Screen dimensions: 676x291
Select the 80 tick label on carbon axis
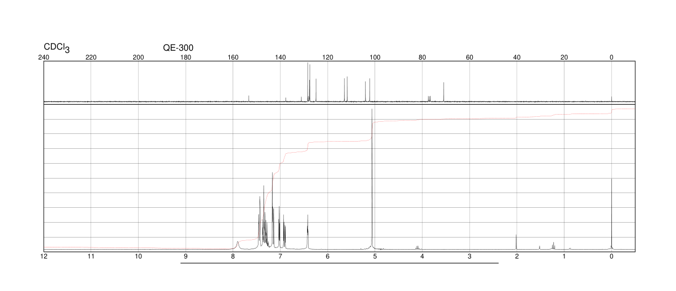pyautogui.click(x=422, y=57)
